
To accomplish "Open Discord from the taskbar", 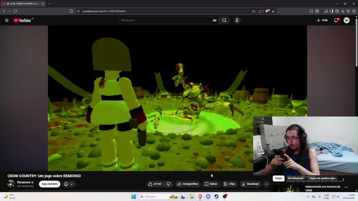I will [208, 197].
